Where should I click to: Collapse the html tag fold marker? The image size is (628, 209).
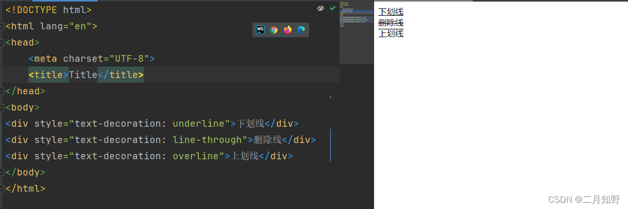pyautogui.click(x=2, y=26)
